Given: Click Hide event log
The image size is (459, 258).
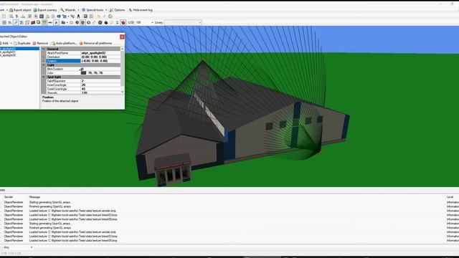Looking at the screenshot, I should 141,10.
